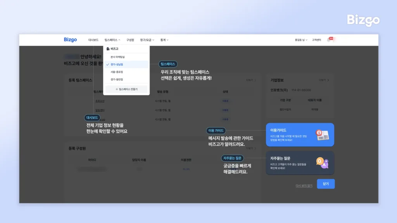
Task: Click the 닫기 button
Action: (x=326, y=184)
